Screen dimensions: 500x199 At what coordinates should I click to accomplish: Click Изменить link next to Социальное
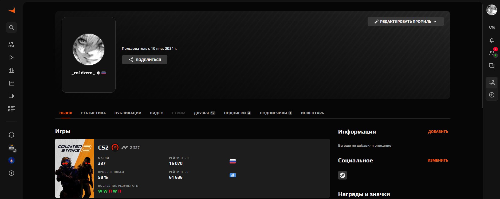438,161
